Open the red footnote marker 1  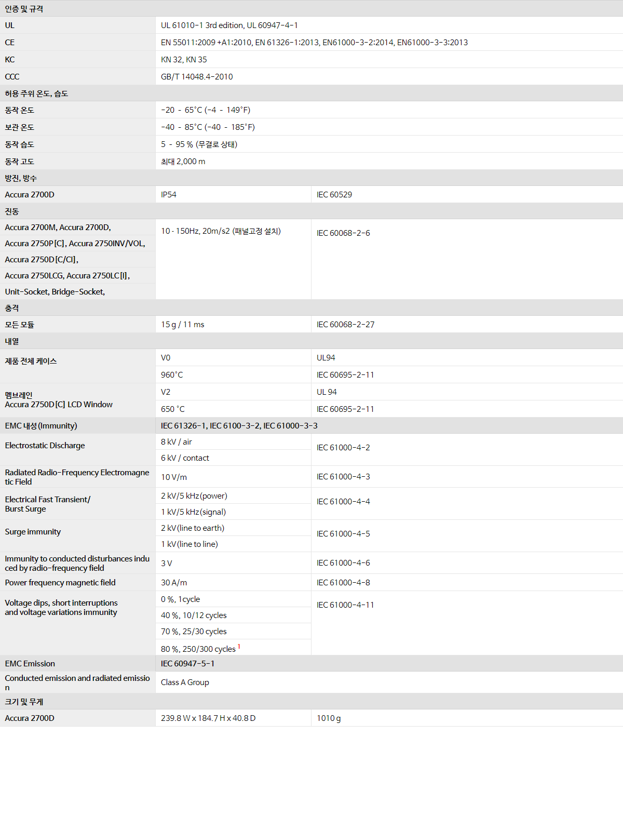pos(239,647)
